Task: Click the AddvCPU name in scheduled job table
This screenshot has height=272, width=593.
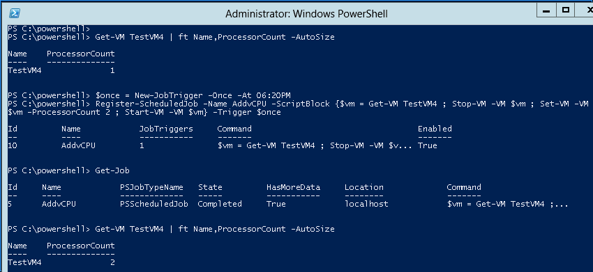Action: coord(78,145)
